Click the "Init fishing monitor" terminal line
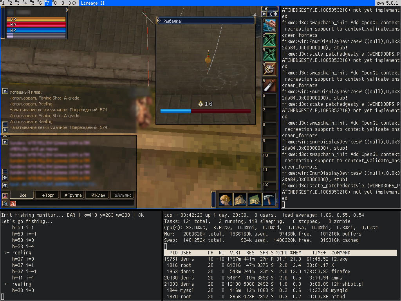The image size is (401, 301). pos(72,215)
